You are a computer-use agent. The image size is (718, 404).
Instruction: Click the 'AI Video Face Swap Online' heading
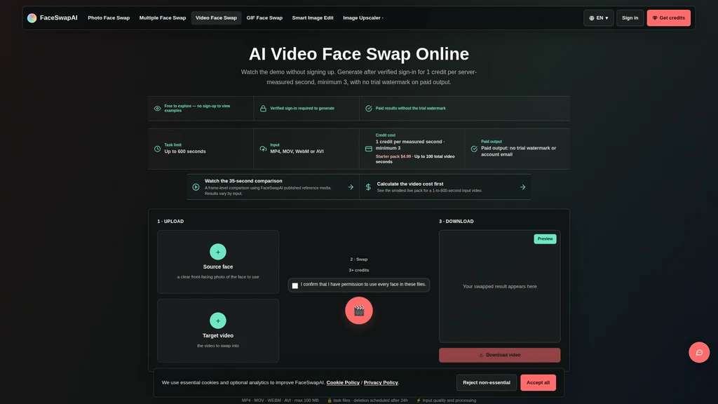point(358,54)
